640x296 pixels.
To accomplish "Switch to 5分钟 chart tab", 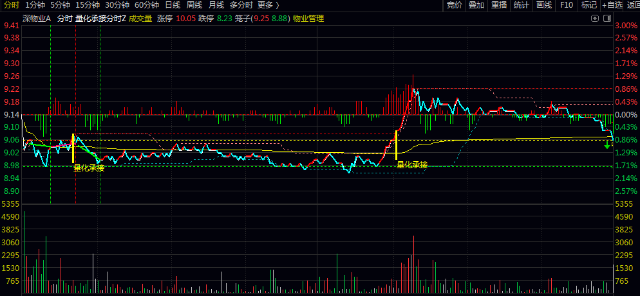I will pos(60,5).
